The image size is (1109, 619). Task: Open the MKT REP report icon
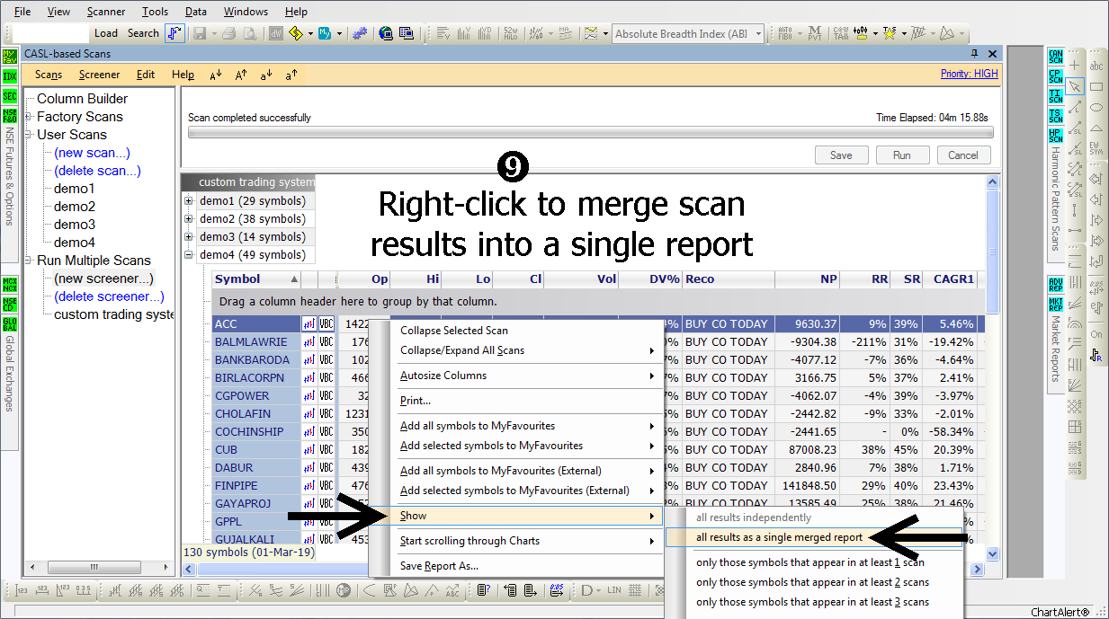(x=1056, y=303)
